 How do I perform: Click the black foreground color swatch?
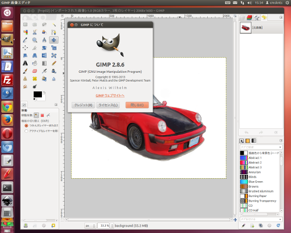[38, 94]
